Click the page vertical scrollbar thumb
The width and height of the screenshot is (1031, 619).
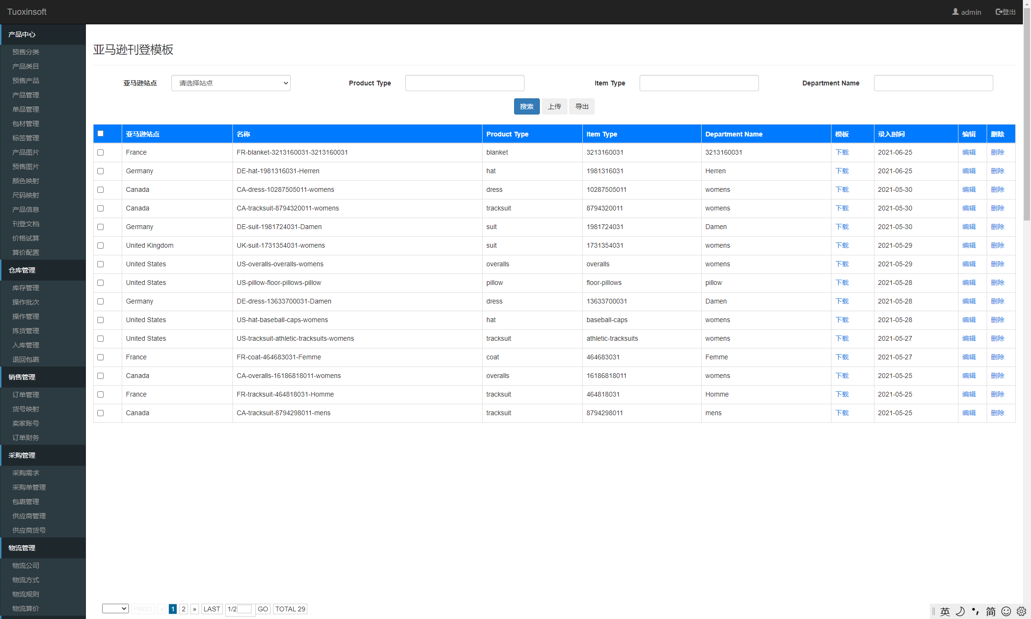(1027, 115)
